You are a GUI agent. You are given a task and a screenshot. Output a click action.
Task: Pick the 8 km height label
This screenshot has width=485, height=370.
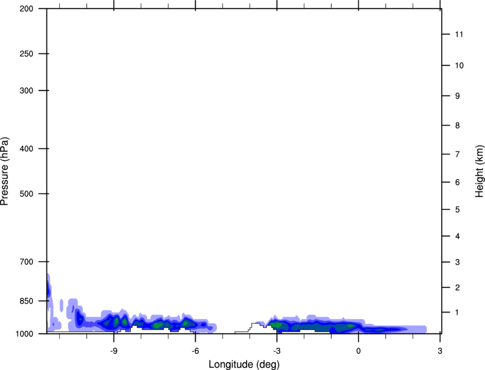[x=458, y=125]
